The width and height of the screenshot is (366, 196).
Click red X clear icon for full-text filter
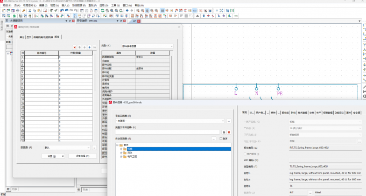[x=229, y=132]
